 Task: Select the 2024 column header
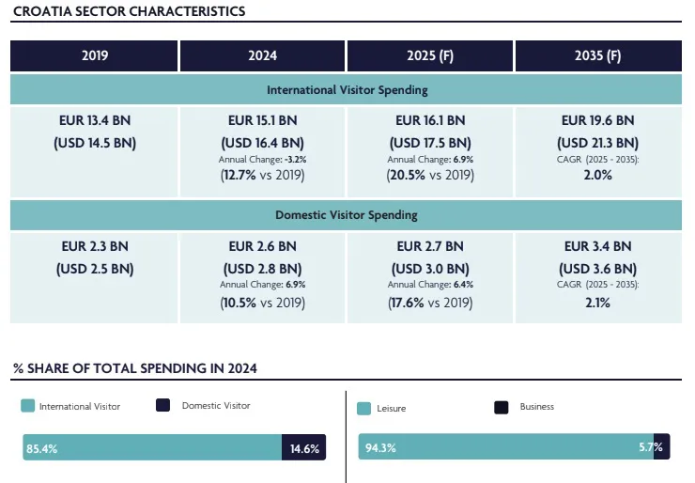[x=262, y=55]
